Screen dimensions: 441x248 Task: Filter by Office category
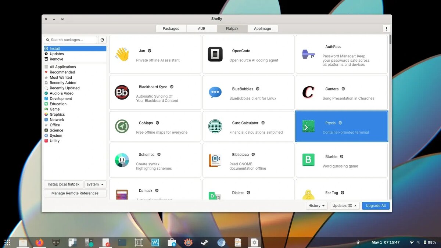click(75, 125)
